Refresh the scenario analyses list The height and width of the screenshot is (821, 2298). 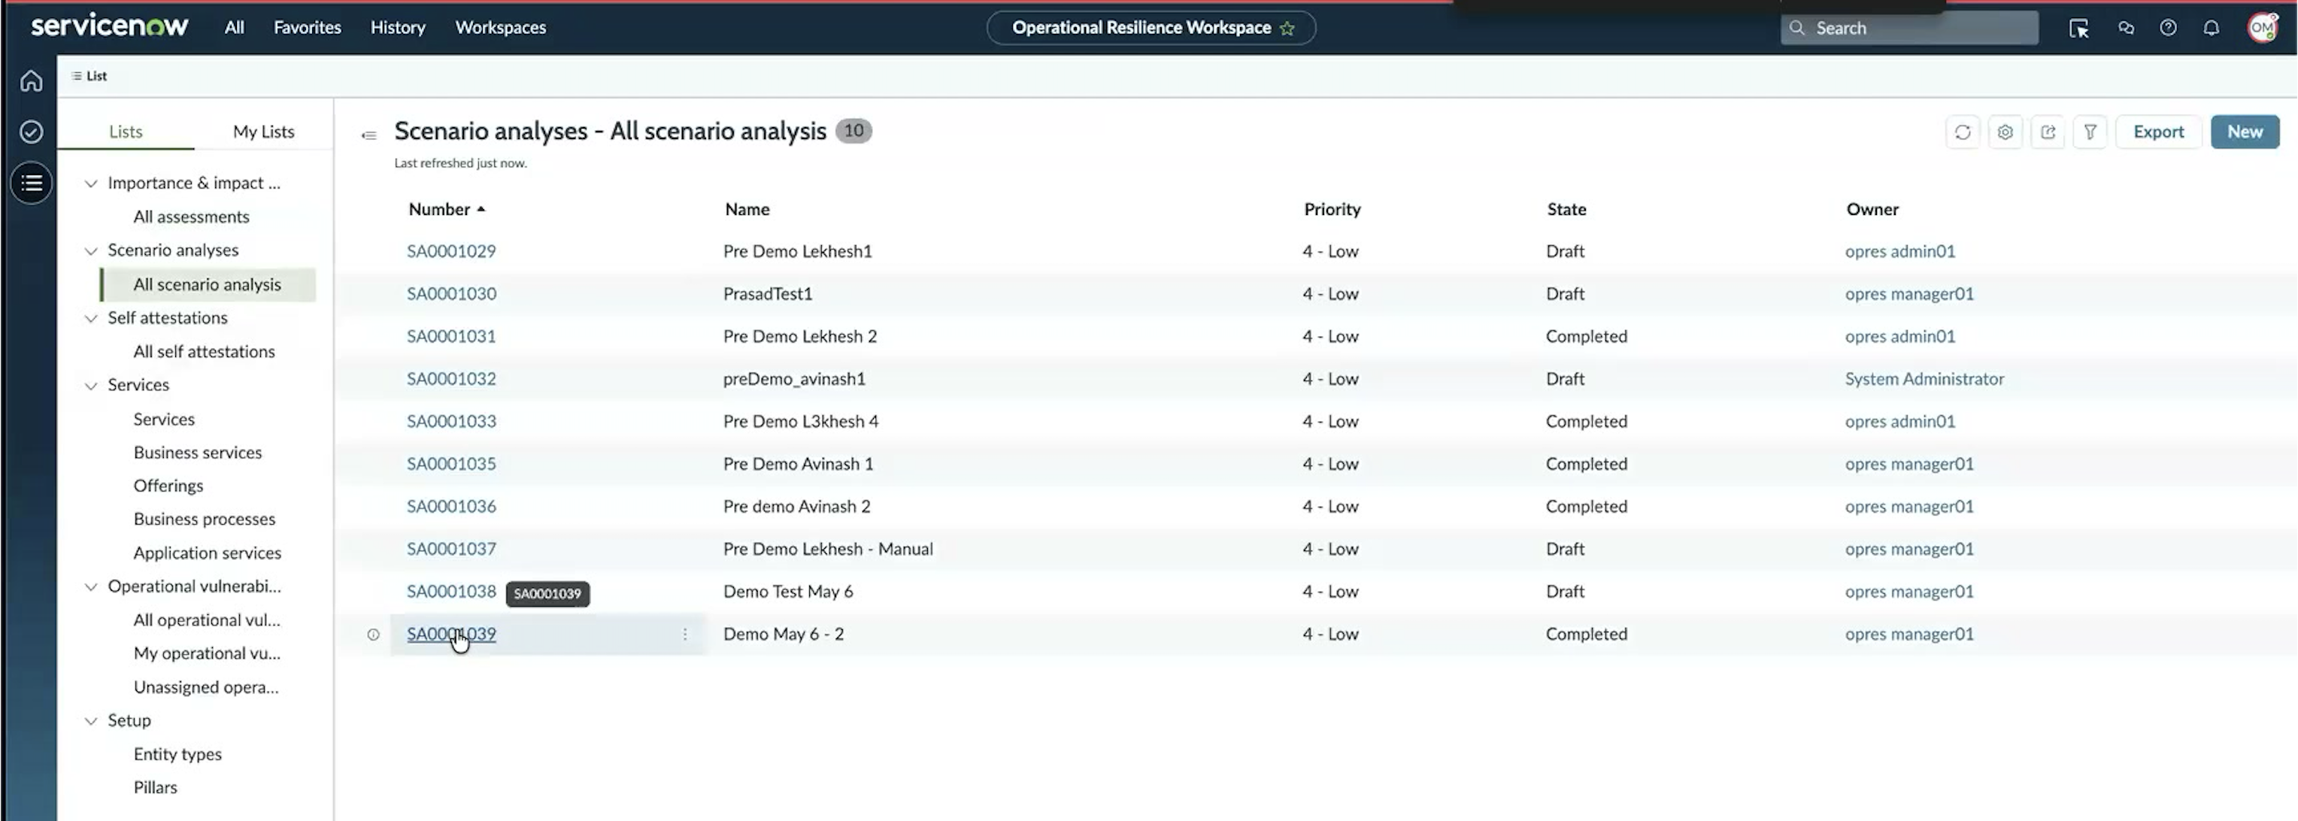(x=1963, y=132)
